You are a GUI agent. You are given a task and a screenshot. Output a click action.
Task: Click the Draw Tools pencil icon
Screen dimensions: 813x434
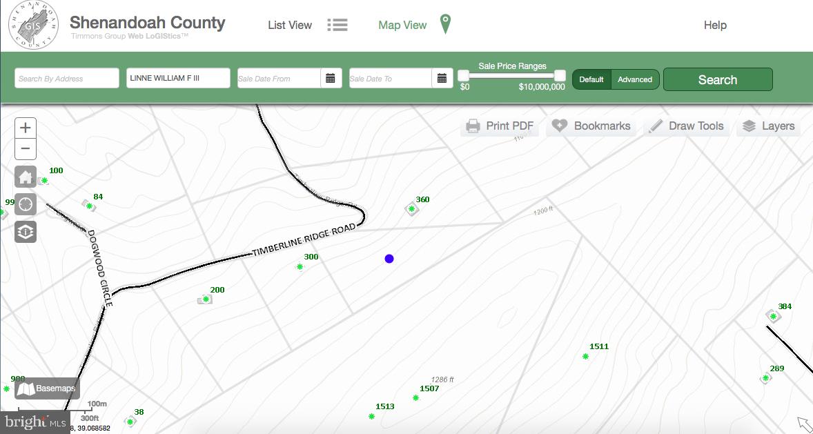pos(656,126)
